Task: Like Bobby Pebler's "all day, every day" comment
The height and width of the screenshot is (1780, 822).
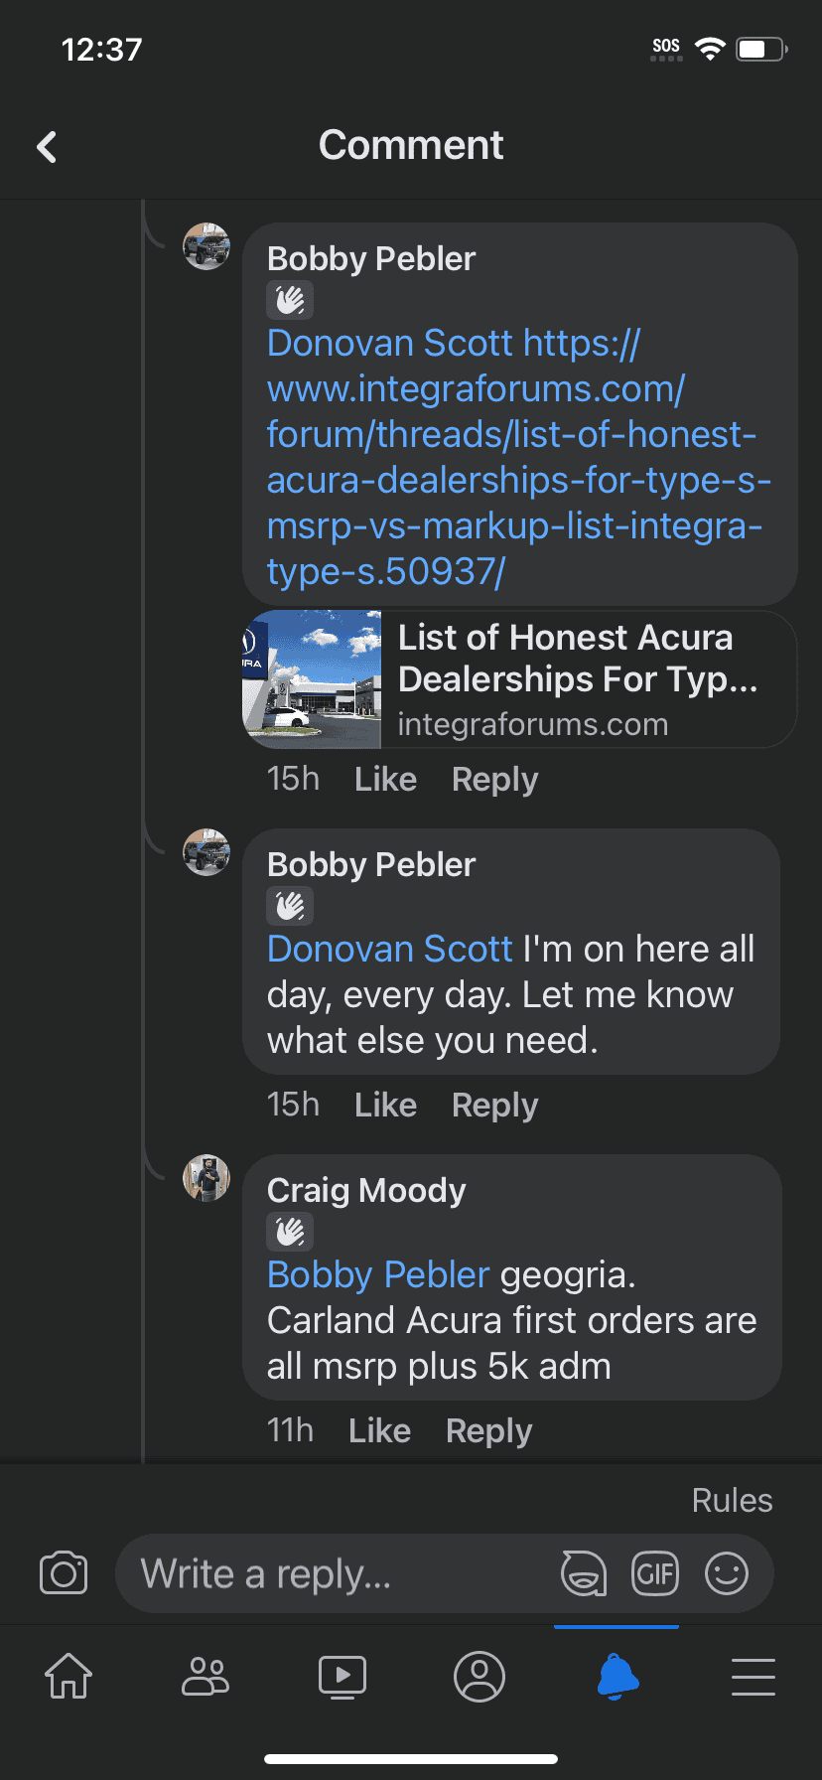Action: (x=385, y=1105)
